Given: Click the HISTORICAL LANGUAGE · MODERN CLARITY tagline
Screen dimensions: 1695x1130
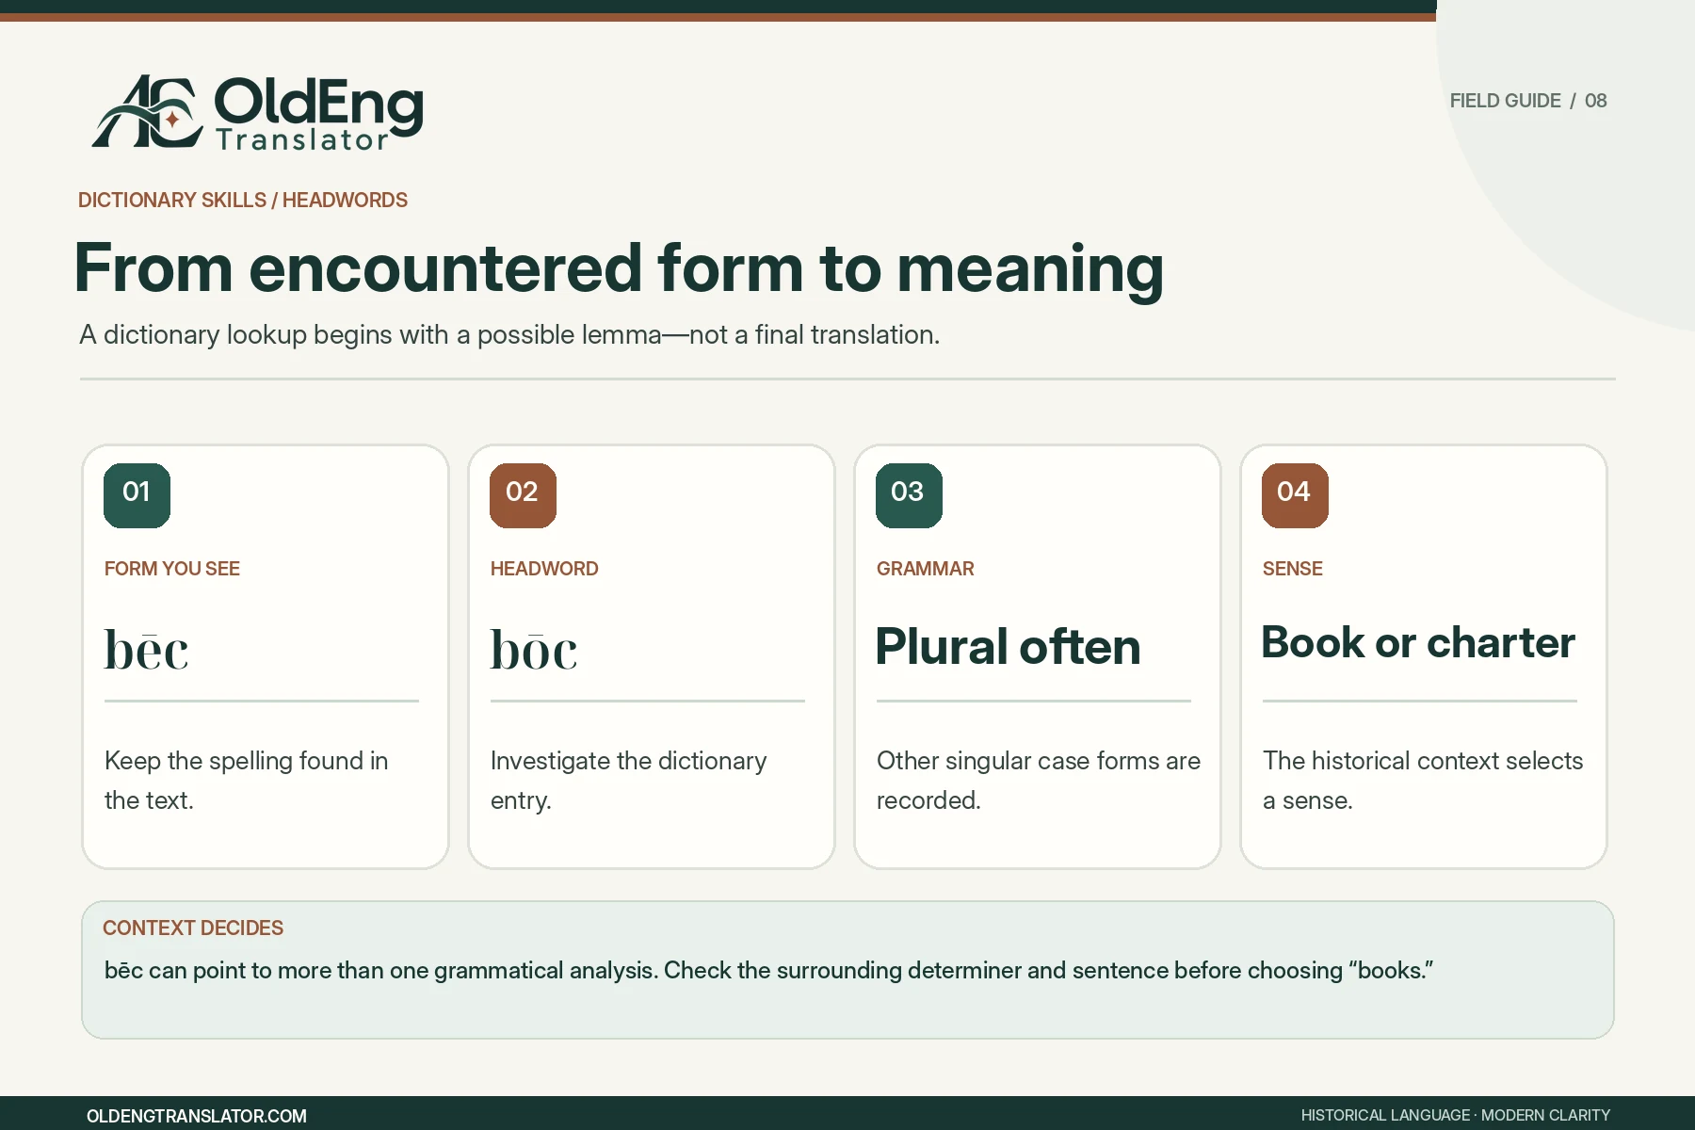Looking at the screenshot, I should point(1456,1116).
